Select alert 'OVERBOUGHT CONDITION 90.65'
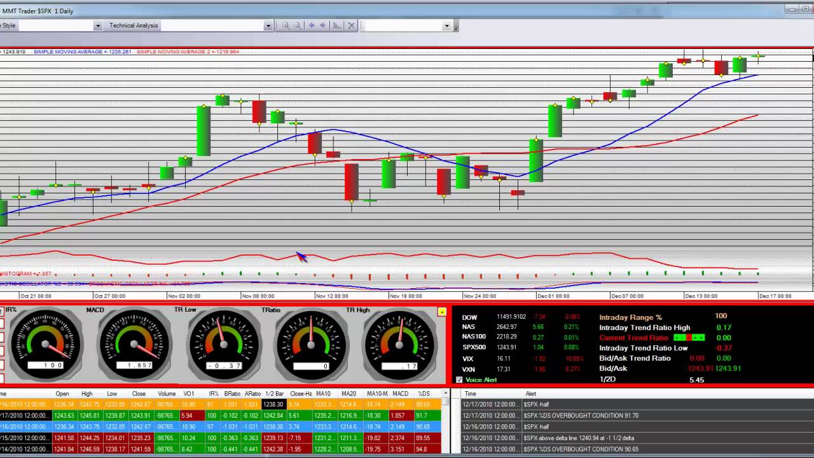This screenshot has width=814, height=458. pos(638,450)
